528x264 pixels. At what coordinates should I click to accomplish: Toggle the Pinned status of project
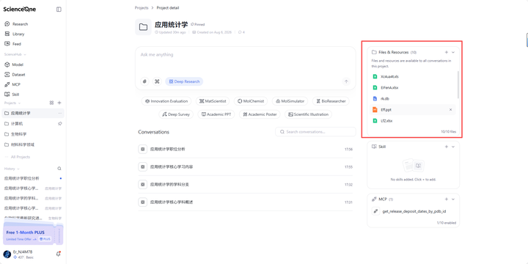tap(198, 24)
